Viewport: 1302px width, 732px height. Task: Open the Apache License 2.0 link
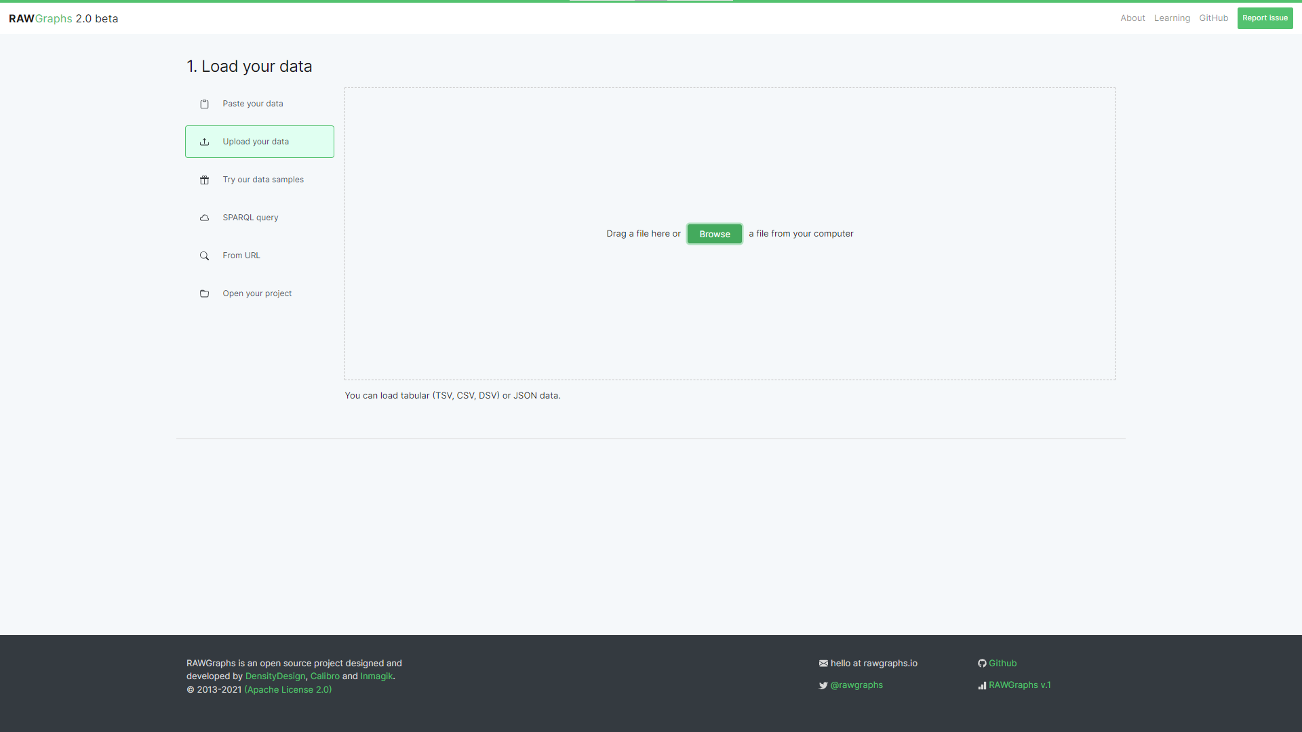[288, 690]
